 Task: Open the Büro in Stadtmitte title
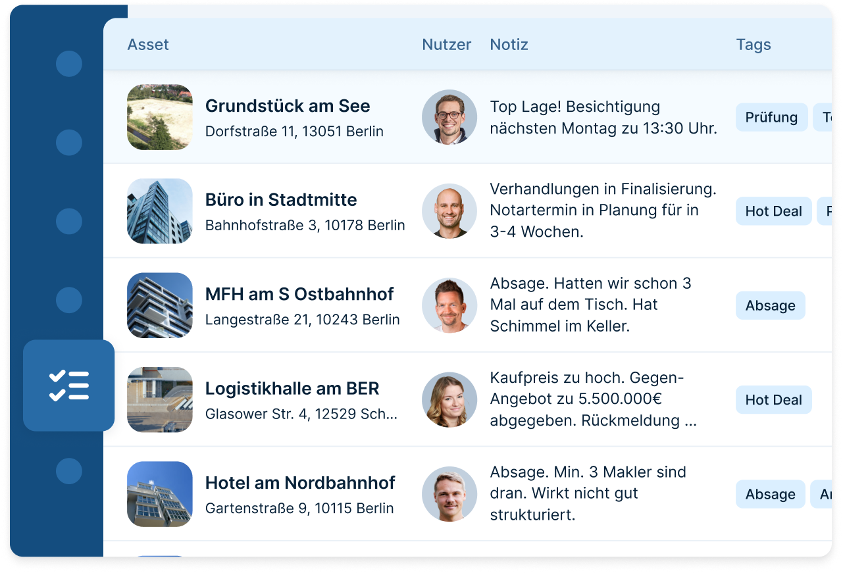tap(281, 200)
